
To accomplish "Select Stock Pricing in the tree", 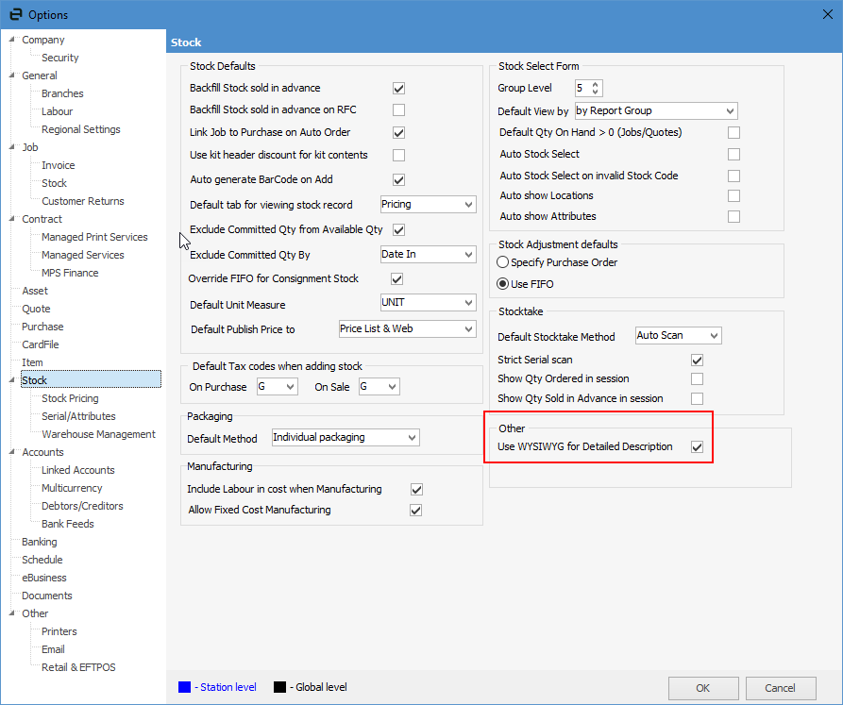I will (70, 399).
